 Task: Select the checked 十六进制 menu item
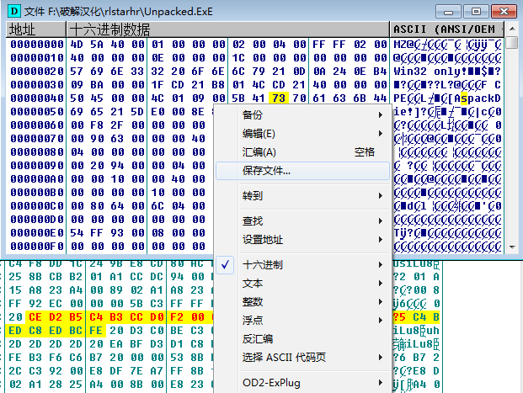(x=303, y=265)
